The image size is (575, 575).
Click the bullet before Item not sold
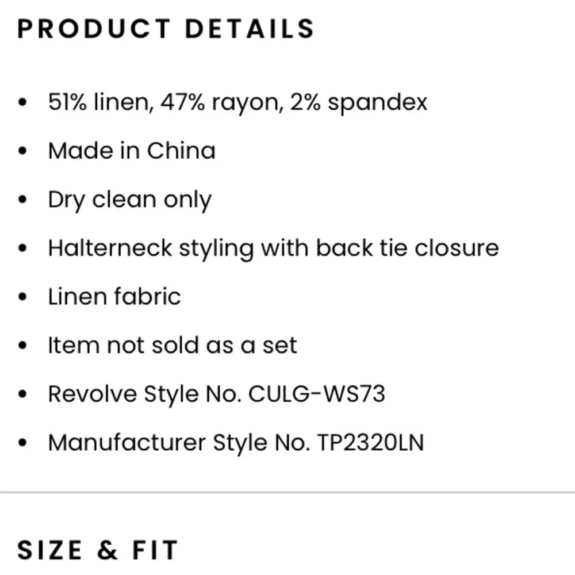point(22,346)
